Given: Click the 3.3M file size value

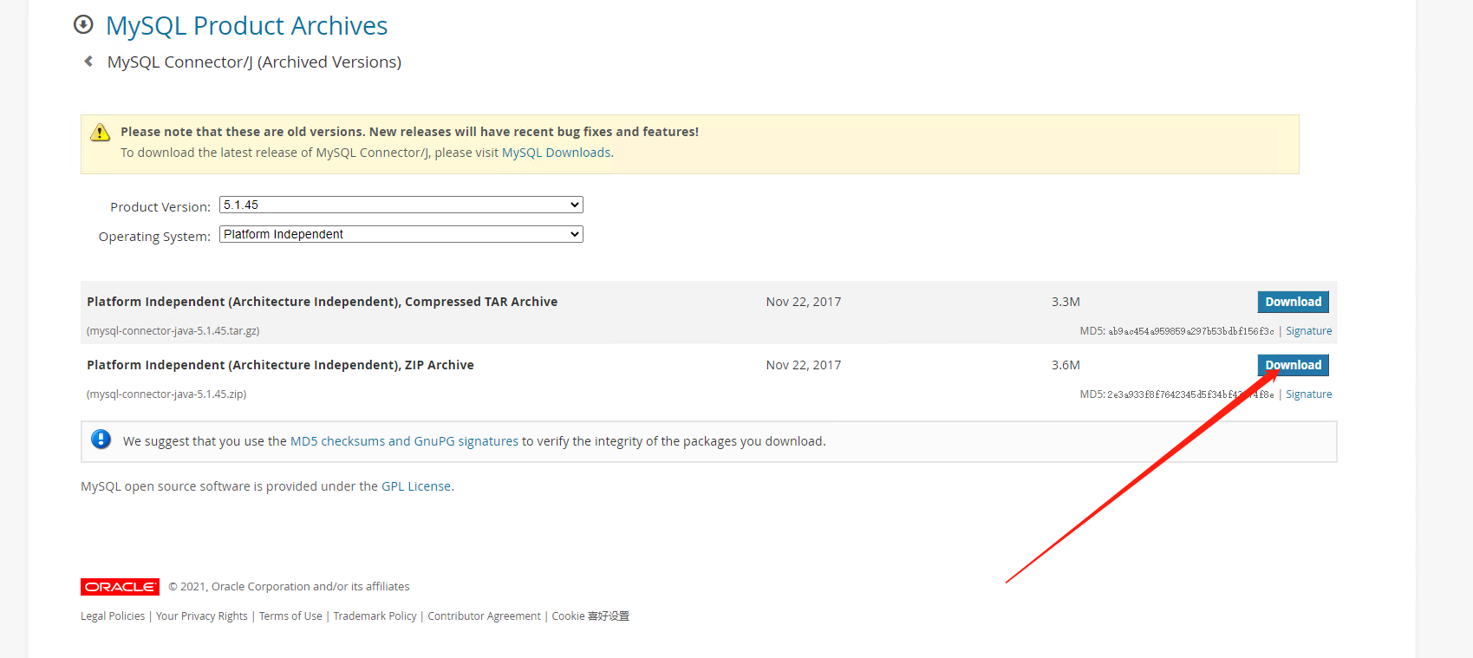Looking at the screenshot, I should point(1066,302).
